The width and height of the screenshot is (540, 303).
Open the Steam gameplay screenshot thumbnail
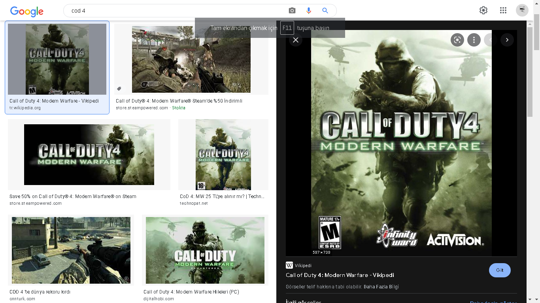tap(191, 59)
